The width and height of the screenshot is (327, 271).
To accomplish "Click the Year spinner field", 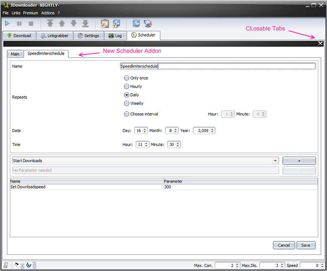I will (204, 130).
